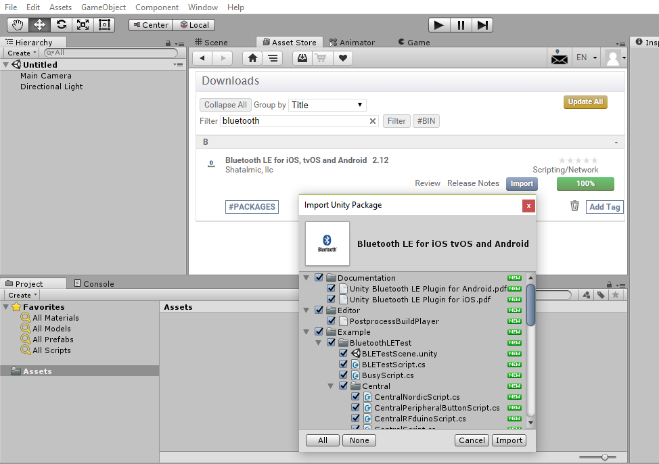Uncheck the Editor folder checkbox

pos(319,310)
